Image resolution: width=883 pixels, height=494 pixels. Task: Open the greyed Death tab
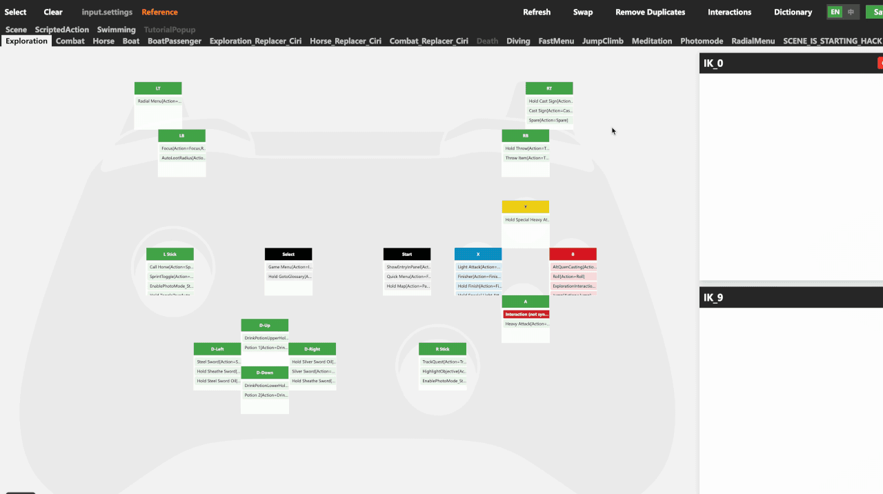487,41
